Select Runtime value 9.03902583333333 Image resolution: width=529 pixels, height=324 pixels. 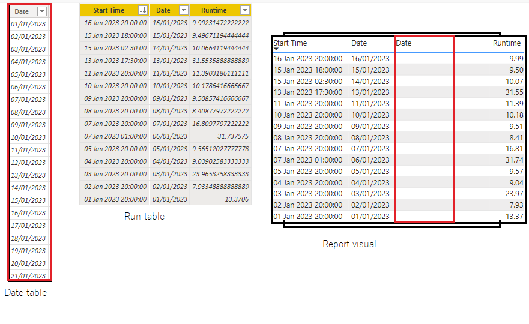(x=220, y=161)
